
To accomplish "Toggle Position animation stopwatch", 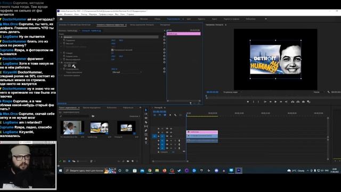I will pos(64,41).
